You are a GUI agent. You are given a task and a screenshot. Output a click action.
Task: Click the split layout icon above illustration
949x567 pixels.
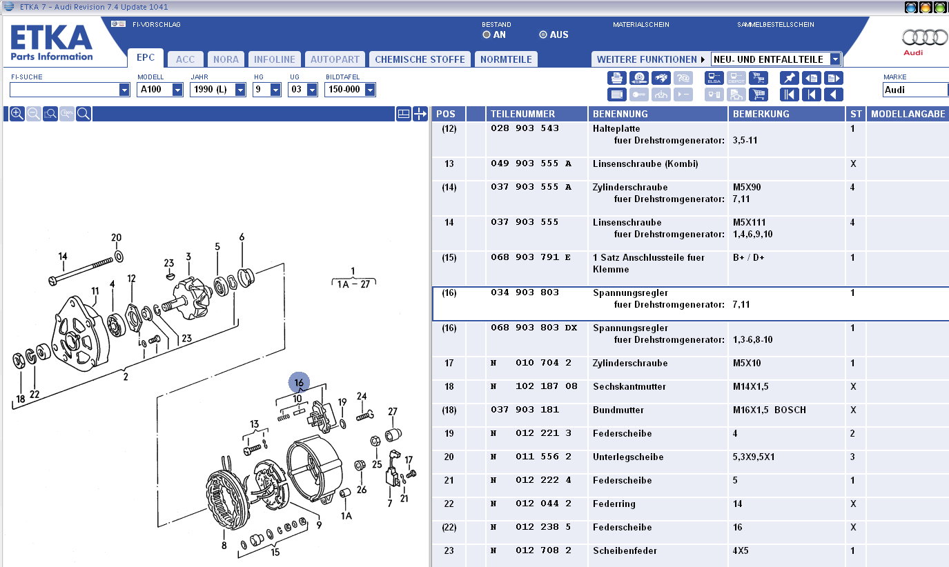404,114
